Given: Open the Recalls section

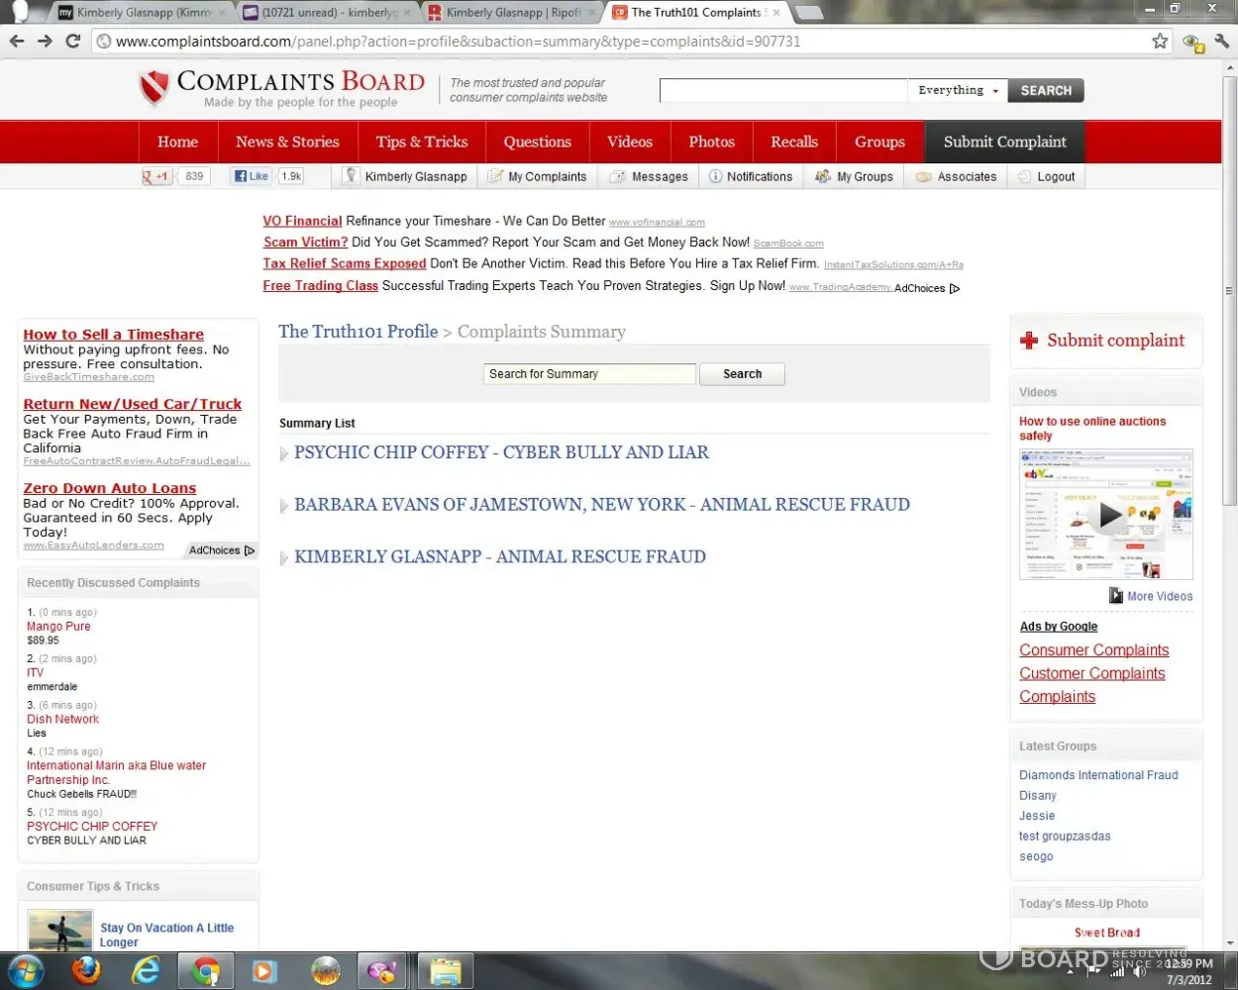Looking at the screenshot, I should click(x=794, y=142).
